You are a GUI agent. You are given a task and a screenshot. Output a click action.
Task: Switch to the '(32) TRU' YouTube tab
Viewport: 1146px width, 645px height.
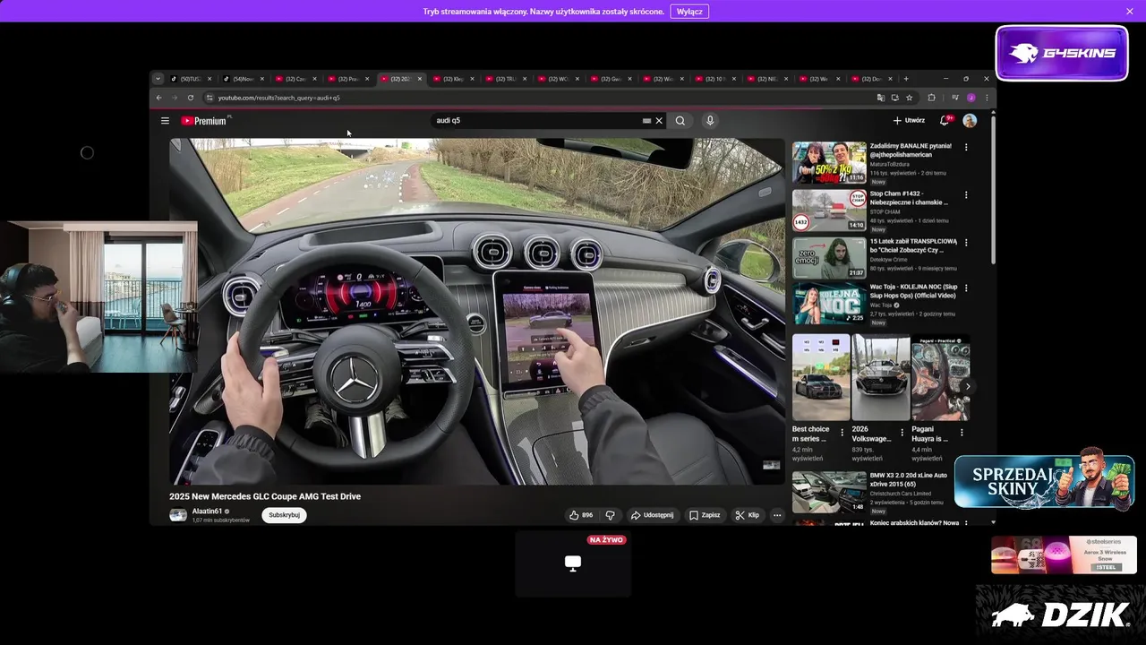506,79
